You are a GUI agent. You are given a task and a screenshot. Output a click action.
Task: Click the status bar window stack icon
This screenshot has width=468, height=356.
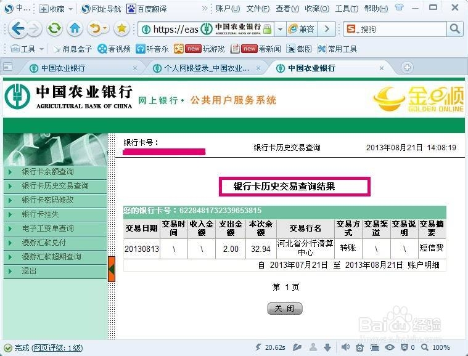point(374,347)
